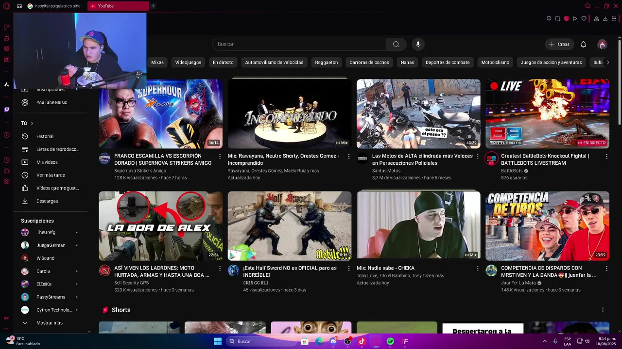Screen dimensions: 622x349
Task: Select Deportes de combate chip
Action: coord(448,62)
